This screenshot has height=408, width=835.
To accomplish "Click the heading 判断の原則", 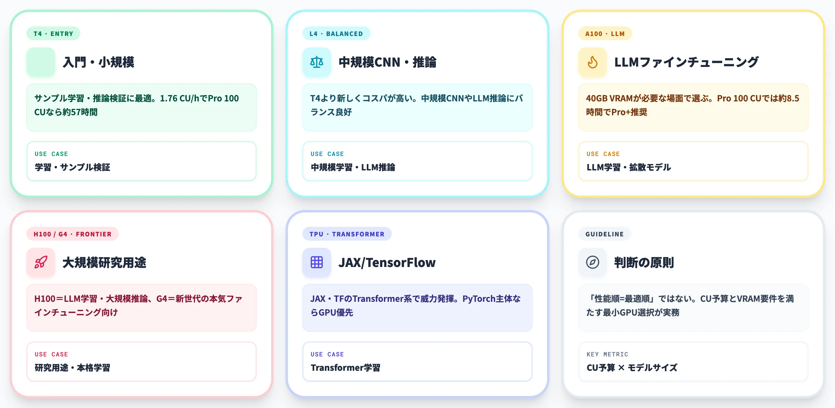I will (x=644, y=262).
